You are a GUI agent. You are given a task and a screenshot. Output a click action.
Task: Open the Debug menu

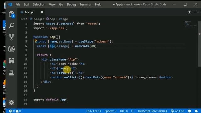click(71, 4)
